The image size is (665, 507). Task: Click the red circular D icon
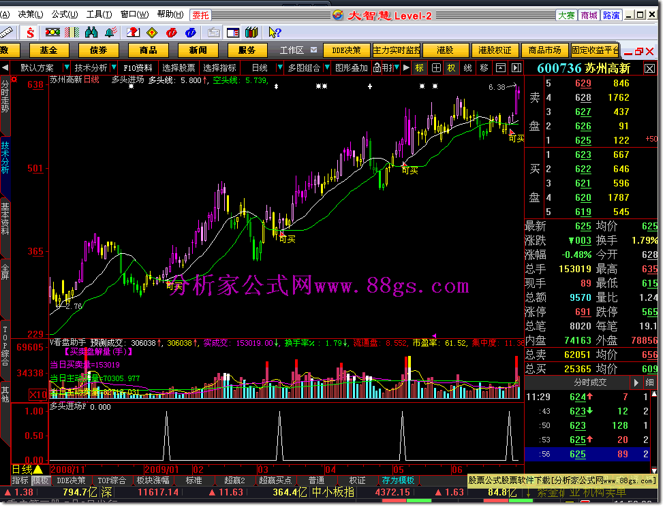(171, 33)
